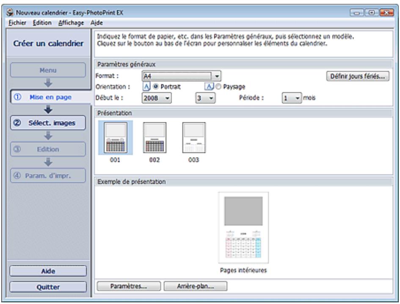Click the Easy-PhotoPrint EX app icon in title bar
Viewport: 400px width, 304px height.
pyautogui.click(x=11, y=13)
